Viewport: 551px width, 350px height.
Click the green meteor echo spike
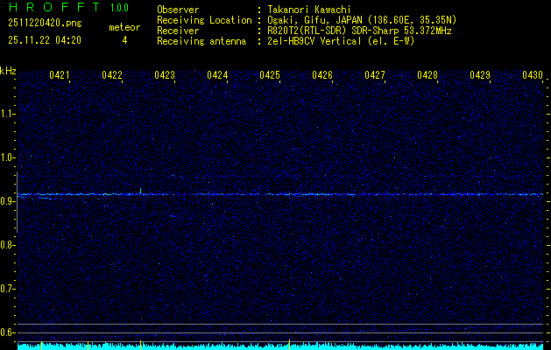click(x=140, y=190)
